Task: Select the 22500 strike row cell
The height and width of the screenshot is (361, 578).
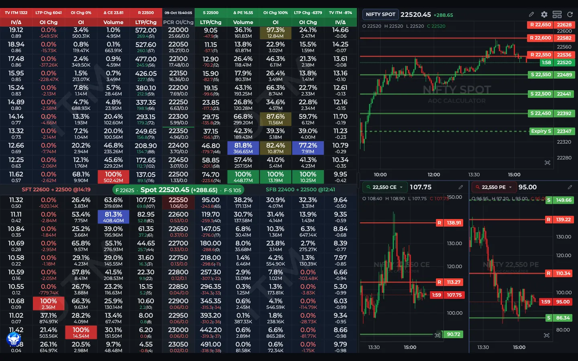Action: 178,177
